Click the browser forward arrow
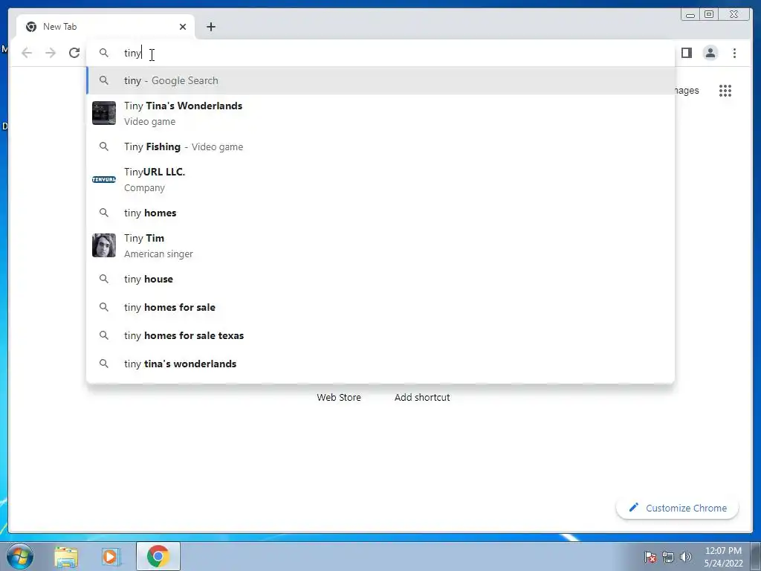This screenshot has width=761, height=571. [51, 53]
